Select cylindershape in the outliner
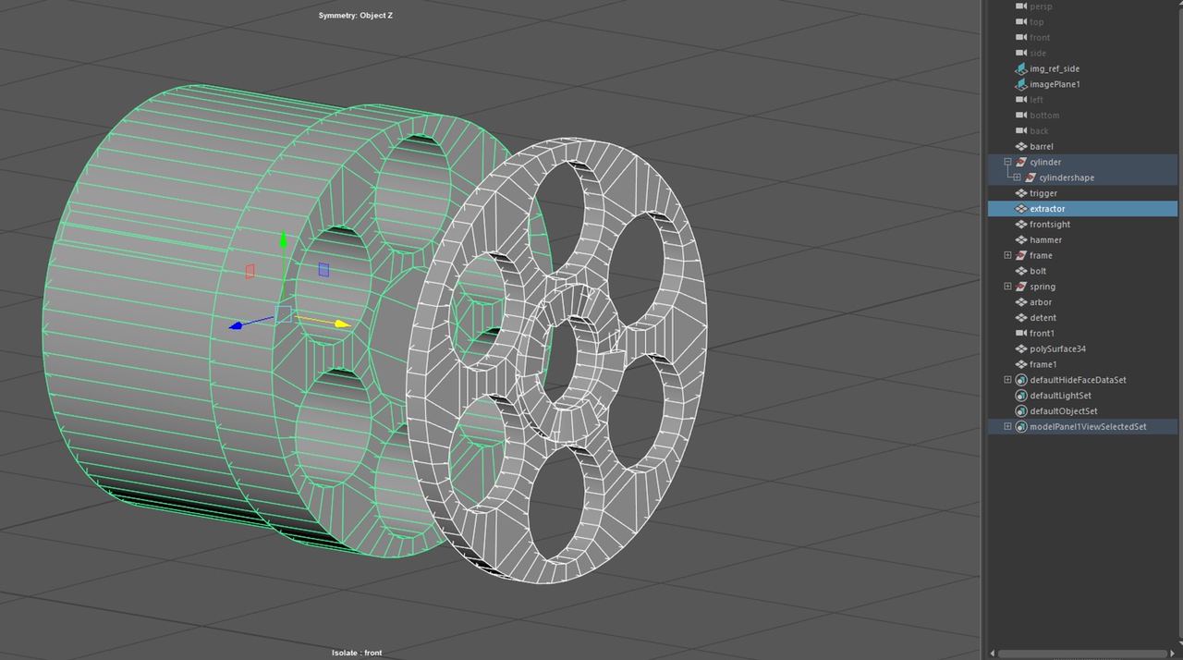The image size is (1183, 660). pyautogui.click(x=1067, y=177)
